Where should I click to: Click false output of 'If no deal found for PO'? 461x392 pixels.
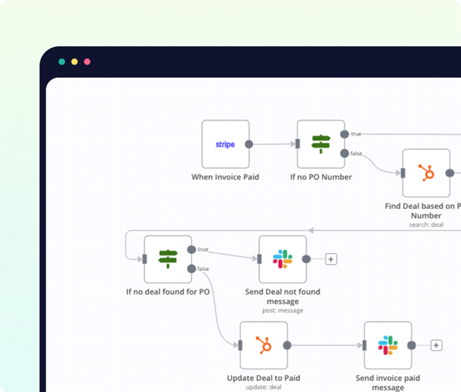click(191, 269)
